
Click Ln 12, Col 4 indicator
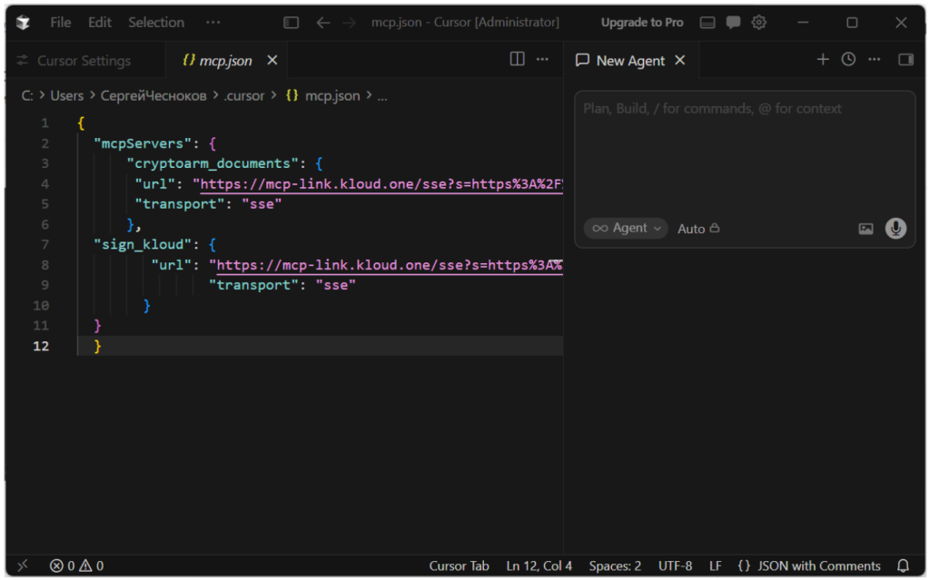[x=539, y=565]
